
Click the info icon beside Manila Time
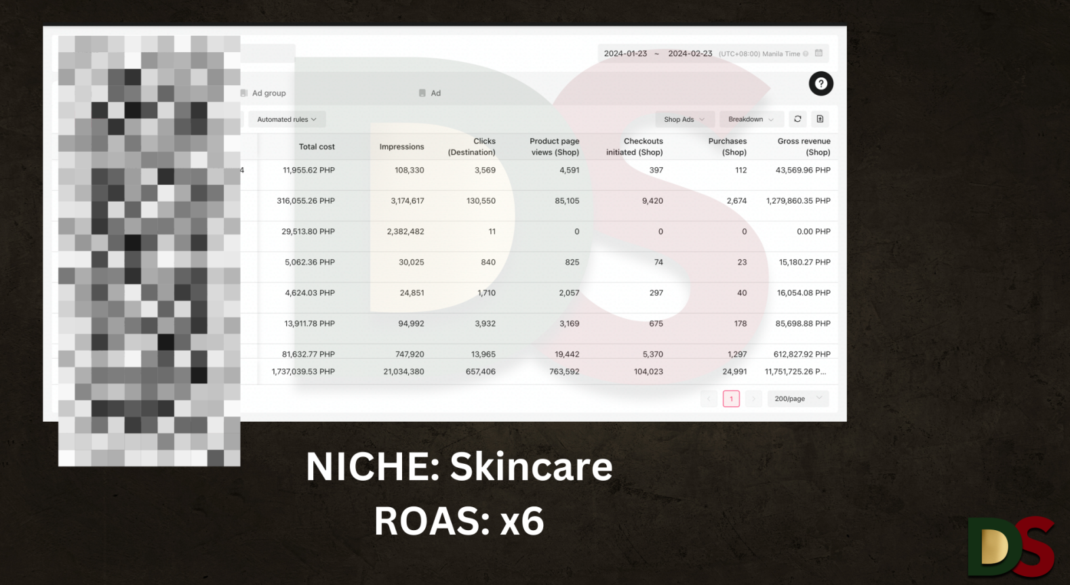click(806, 53)
